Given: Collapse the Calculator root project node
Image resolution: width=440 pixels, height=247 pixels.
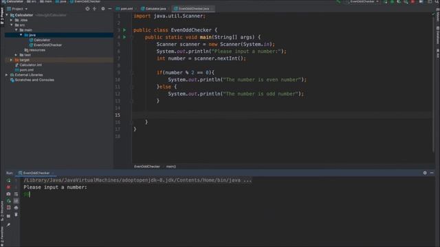Looking at the screenshot, I should point(7,15).
